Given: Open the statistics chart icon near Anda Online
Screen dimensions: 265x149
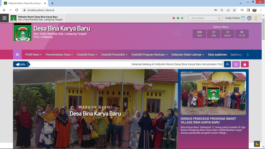Looking at the screenshot, I should click(x=249, y=18).
